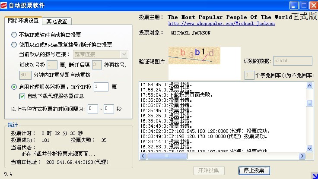Open the whopopular.com Michael-Jackson link

[x=221, y=24]
